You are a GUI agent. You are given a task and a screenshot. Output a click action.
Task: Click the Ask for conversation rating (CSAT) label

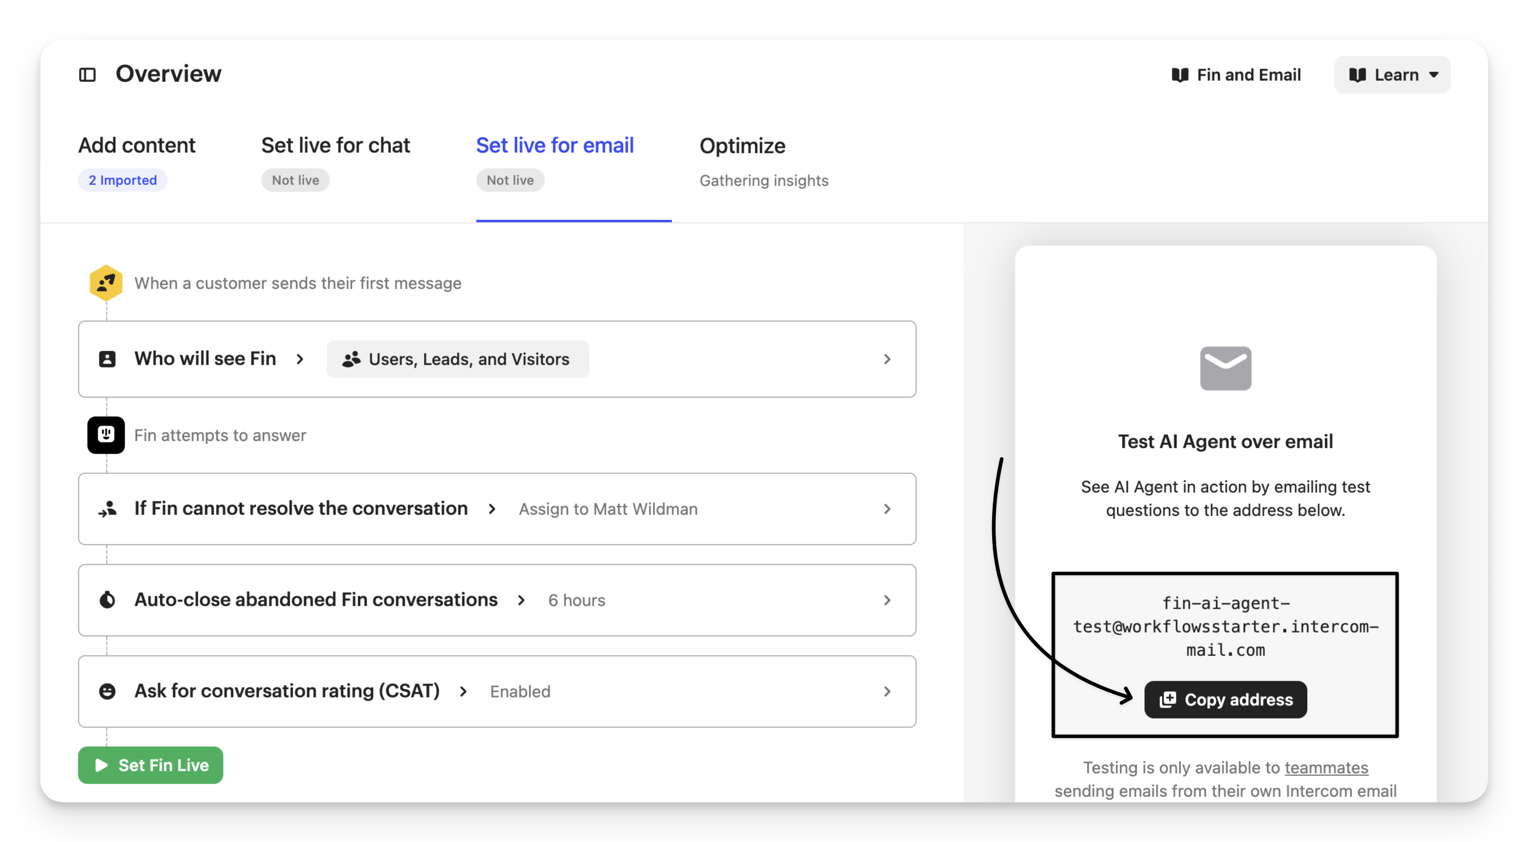point(287,691)
